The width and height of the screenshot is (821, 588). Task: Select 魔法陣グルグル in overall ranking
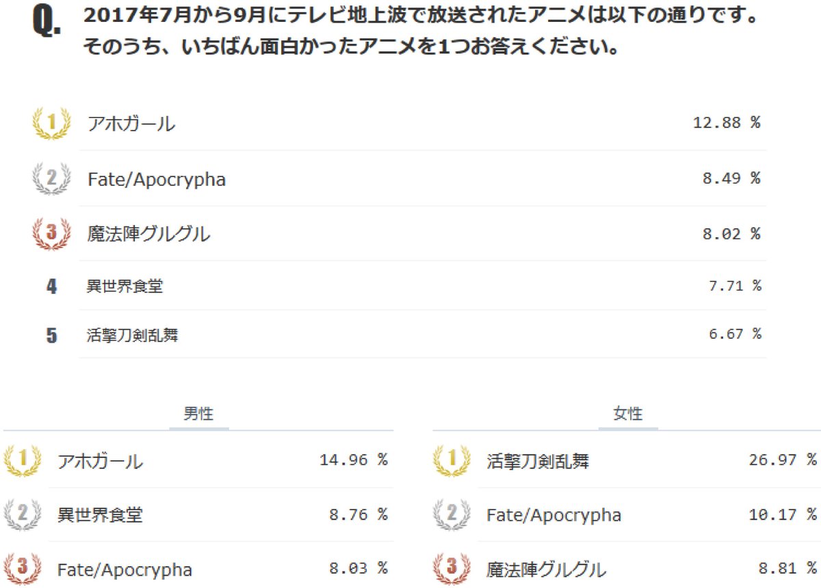148,234
